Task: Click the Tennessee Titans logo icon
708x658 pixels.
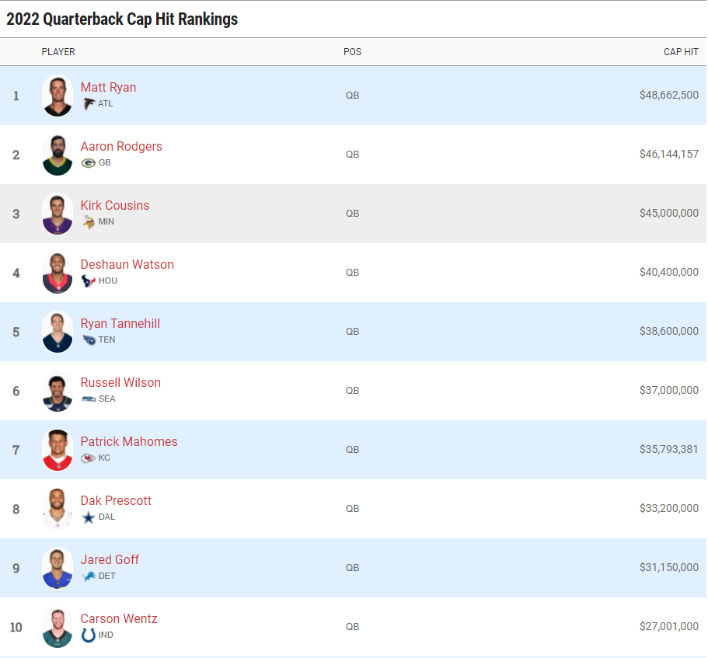Action: click(89, 339)
